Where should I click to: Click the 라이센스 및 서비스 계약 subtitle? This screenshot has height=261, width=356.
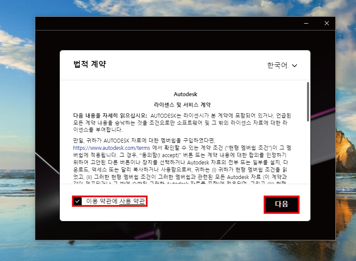(182, 105)
